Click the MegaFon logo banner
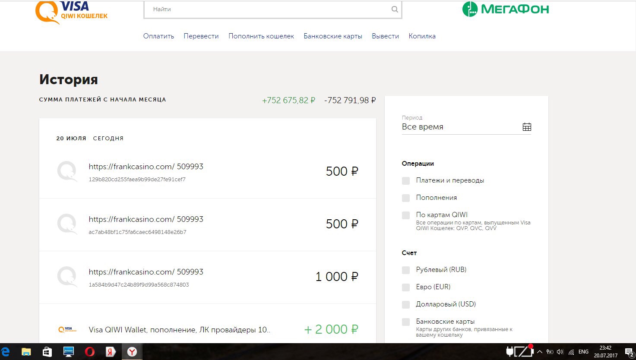The image size is (636, 360). click(506, 9)
